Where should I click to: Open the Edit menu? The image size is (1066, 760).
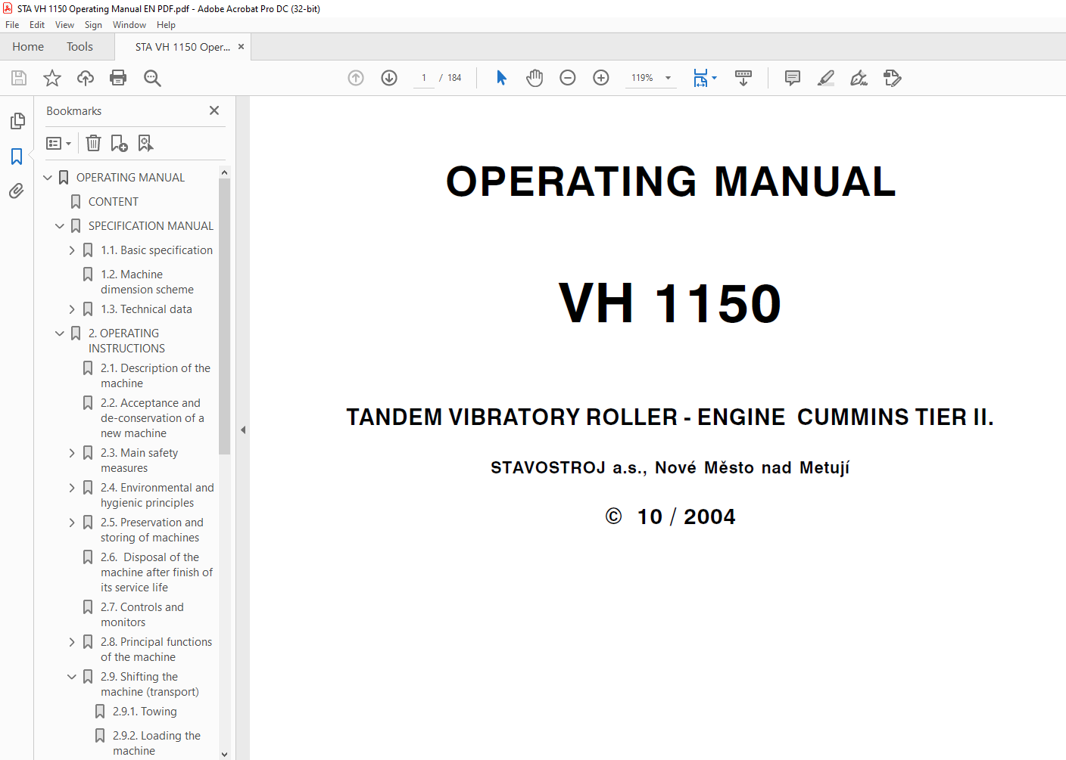pyautogui.click(x=37, y=25)
